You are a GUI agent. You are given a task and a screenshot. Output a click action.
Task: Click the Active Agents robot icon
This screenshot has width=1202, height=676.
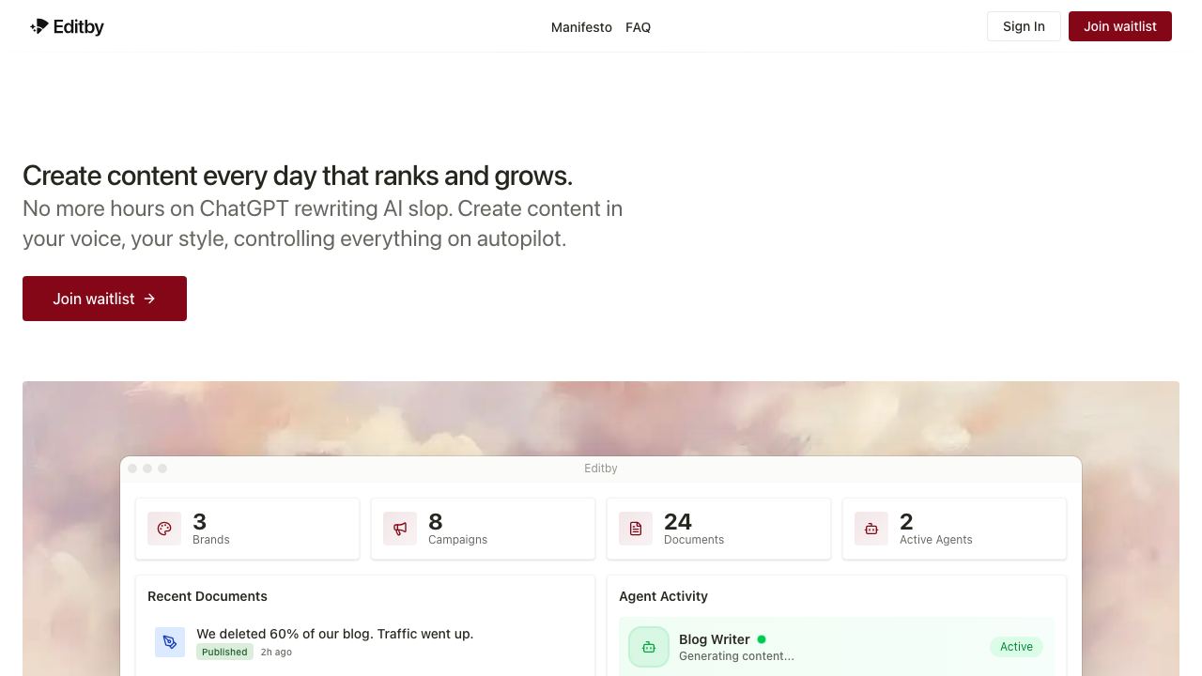point(871,529)
